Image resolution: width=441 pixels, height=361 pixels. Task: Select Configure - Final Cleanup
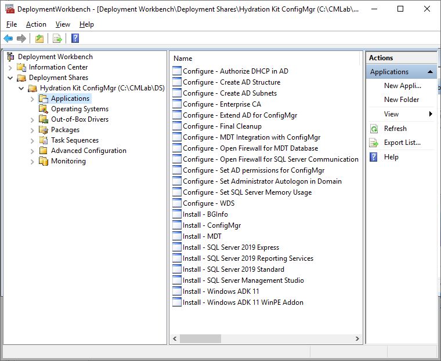point(222,126)
